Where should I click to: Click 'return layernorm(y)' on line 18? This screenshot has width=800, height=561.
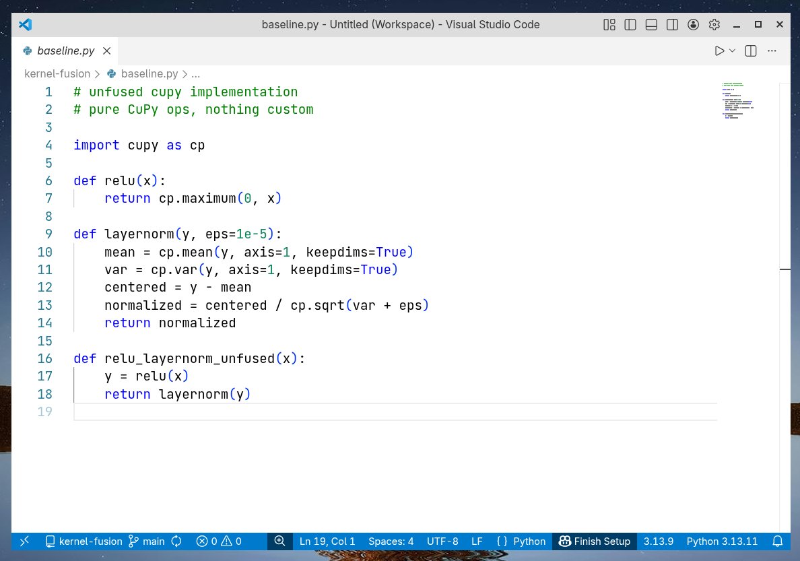coord(178,394)
